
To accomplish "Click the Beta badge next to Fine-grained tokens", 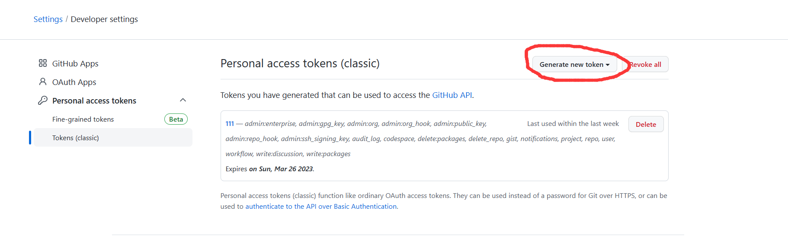I will [176, 119].
